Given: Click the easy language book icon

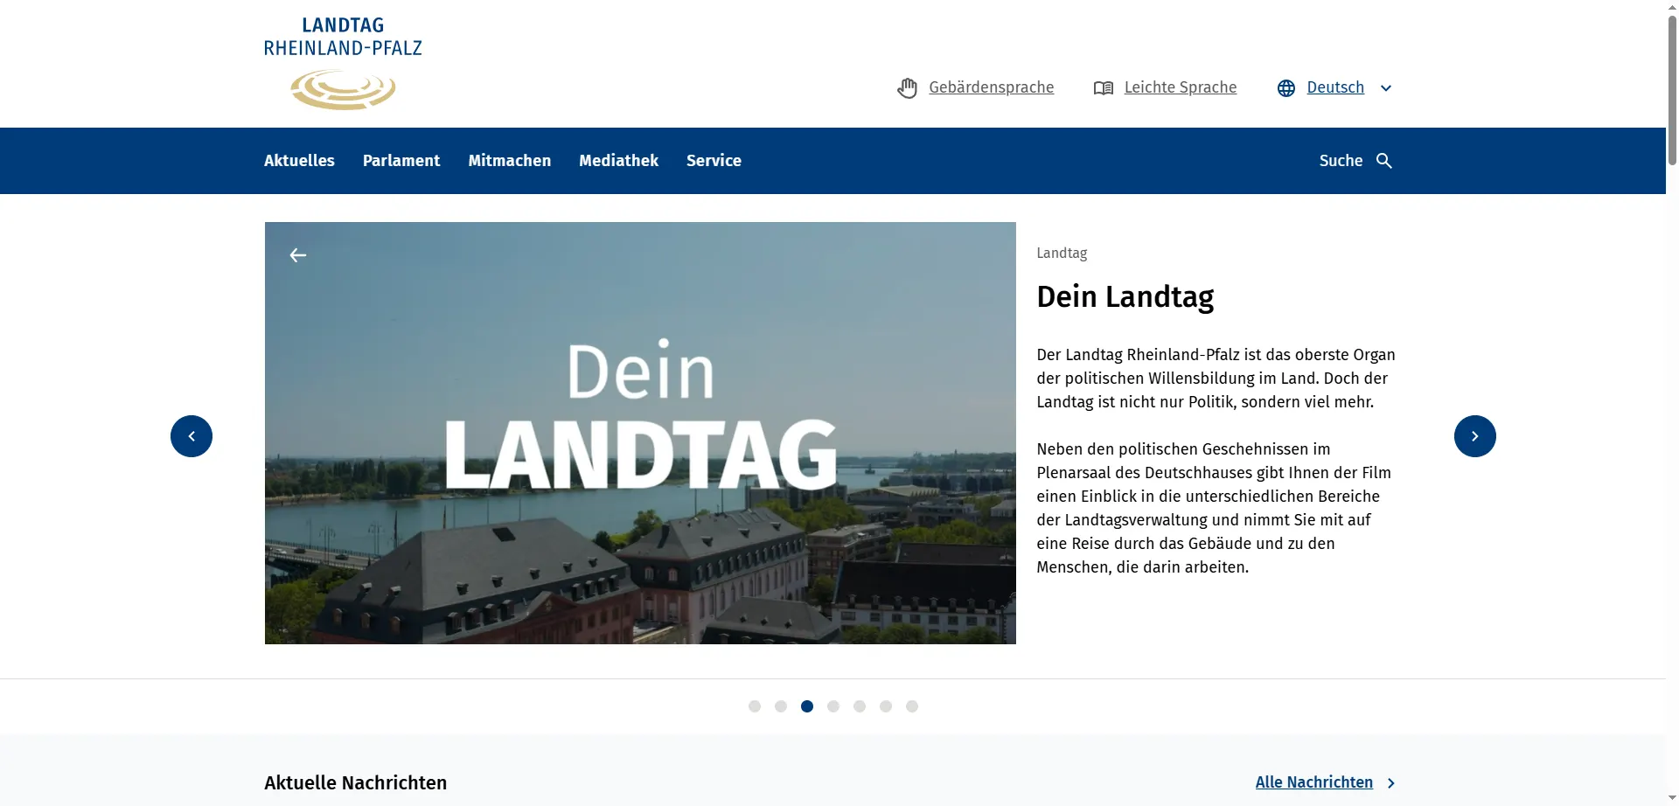Looking at the screenshot, I should coord(1103,88).
